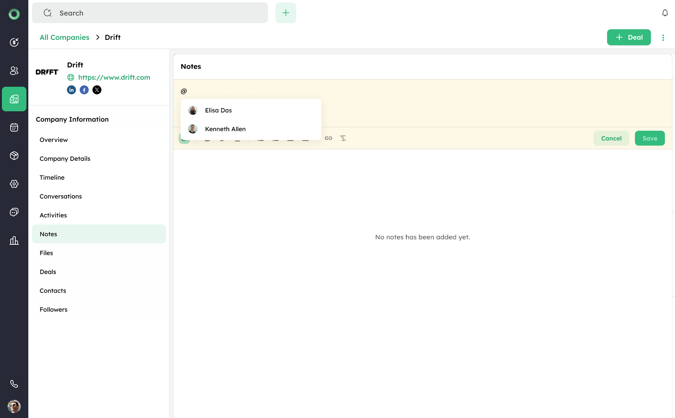Open the Products box icon
Screen dimensions: 675x418
pos(14,156)
